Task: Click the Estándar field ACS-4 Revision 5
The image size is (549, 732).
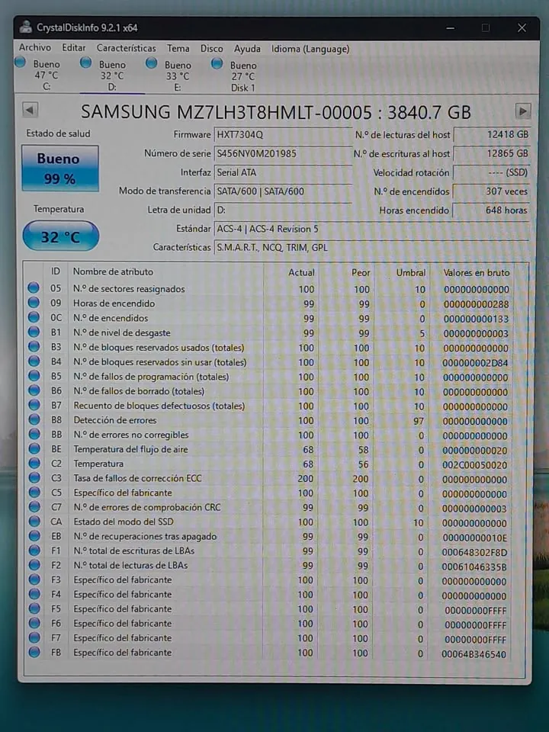Action: (x=371, y=229)
